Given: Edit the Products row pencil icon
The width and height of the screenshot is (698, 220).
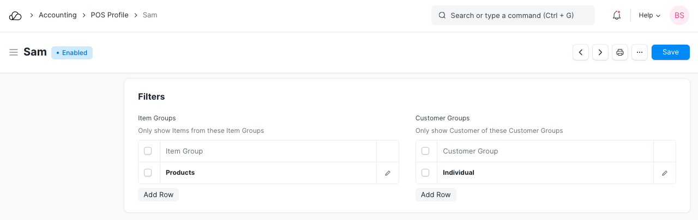Looking at the screenshot, I should (x=388, y=173).
